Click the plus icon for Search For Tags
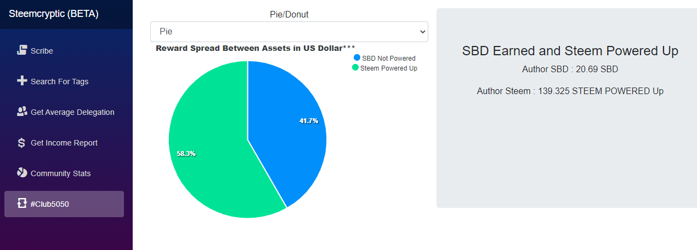The width and height of the screenshot is (697, 250). tap(22, 81)
